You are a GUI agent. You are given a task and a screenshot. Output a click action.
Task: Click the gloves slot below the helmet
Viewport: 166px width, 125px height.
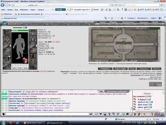(x=7, y=41)
